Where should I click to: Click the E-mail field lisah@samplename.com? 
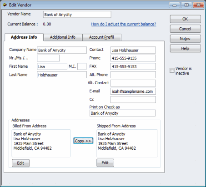pos(133,91)
